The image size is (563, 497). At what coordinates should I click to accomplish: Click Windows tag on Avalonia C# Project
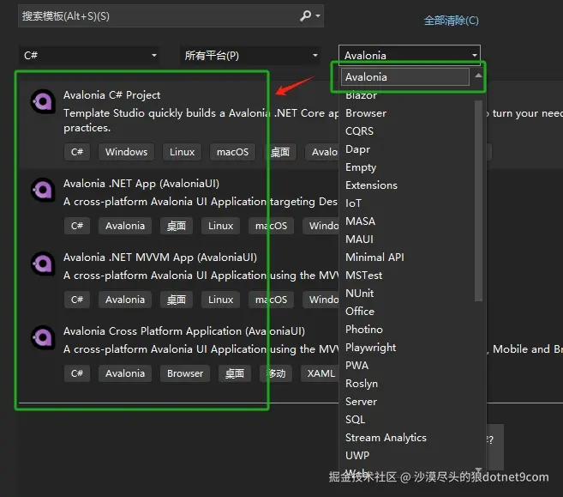126,152
